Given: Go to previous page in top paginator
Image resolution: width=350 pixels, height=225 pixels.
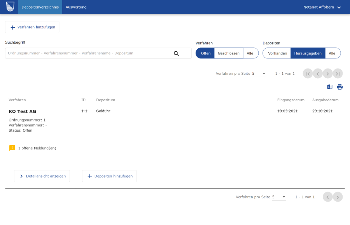Looking at the screenshot, I should pos(318,74).
